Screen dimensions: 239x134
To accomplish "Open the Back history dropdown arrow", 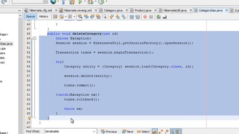I will click(66, 16).
